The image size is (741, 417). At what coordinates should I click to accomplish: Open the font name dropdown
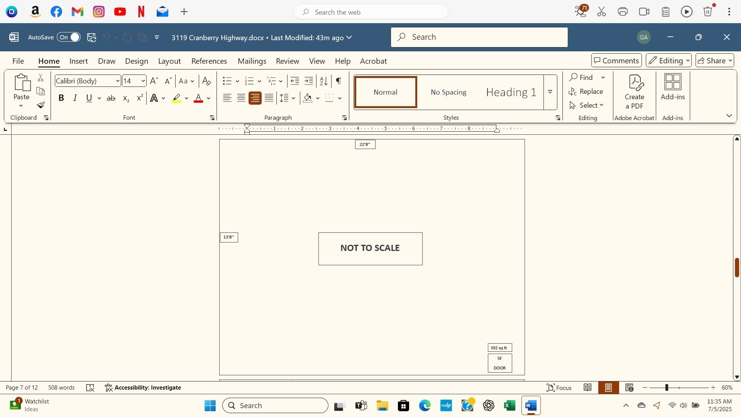click(118, 81)
